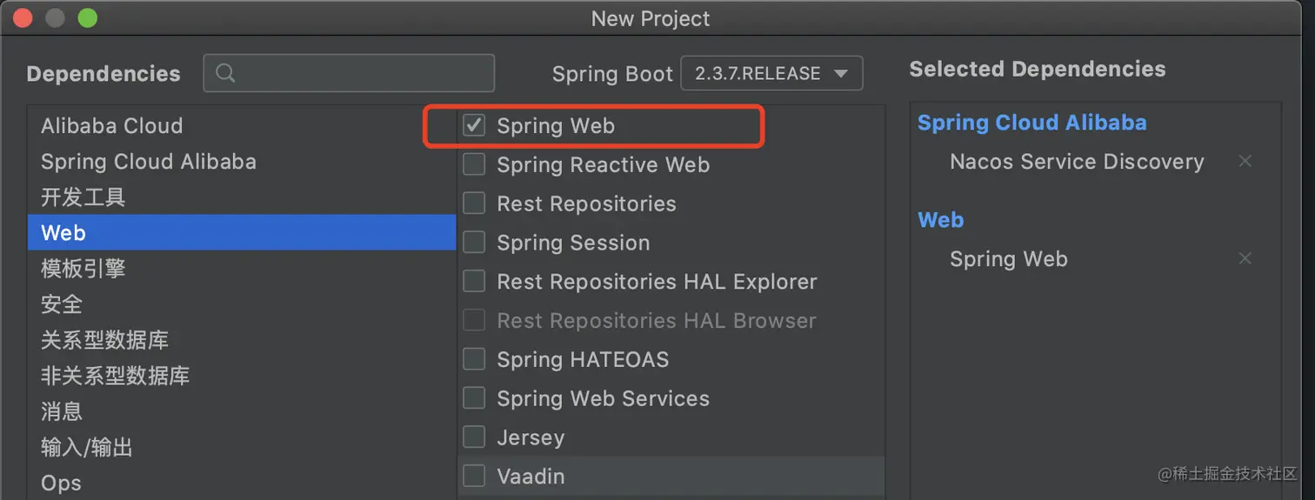
Task: Enable the Vaadin checkbox
Action: [474, 477]
